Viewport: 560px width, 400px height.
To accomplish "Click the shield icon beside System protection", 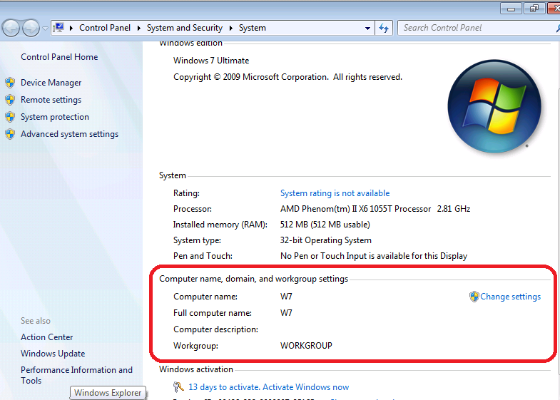I will coord(10,117).
